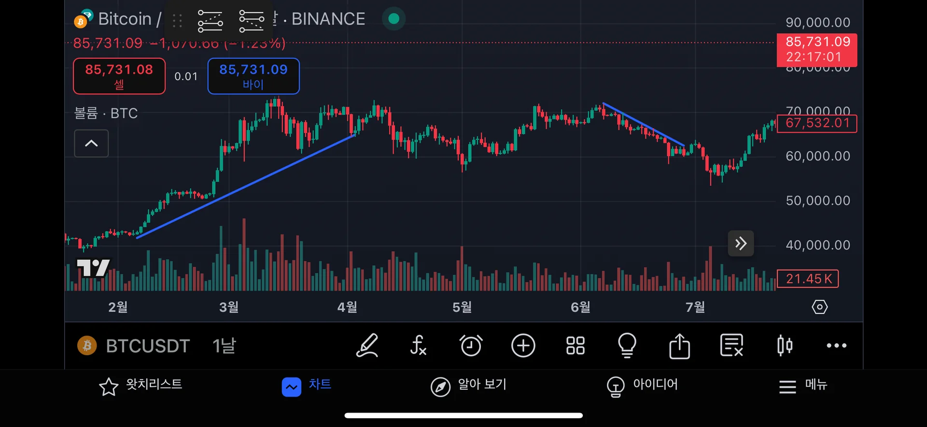Tap the chart settings hexagon icon
Viewport: 927px width, 427px height.
point(819,307)
